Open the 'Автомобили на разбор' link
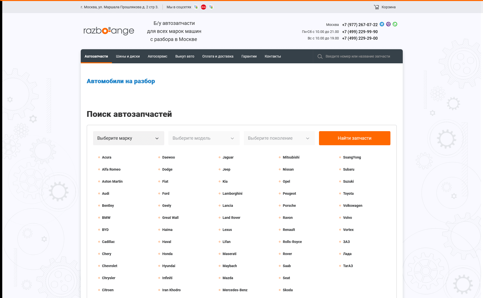Image resolution: width=483 pixels, height=298 pixels. (x=121, y=81)
